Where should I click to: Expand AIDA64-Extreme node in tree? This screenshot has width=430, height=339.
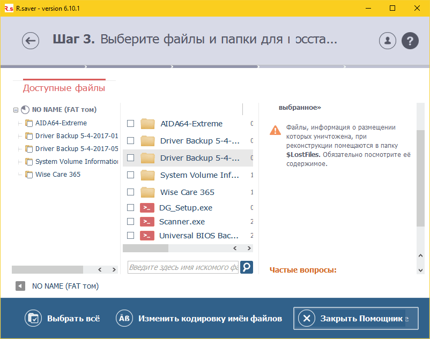click(20, 123)
